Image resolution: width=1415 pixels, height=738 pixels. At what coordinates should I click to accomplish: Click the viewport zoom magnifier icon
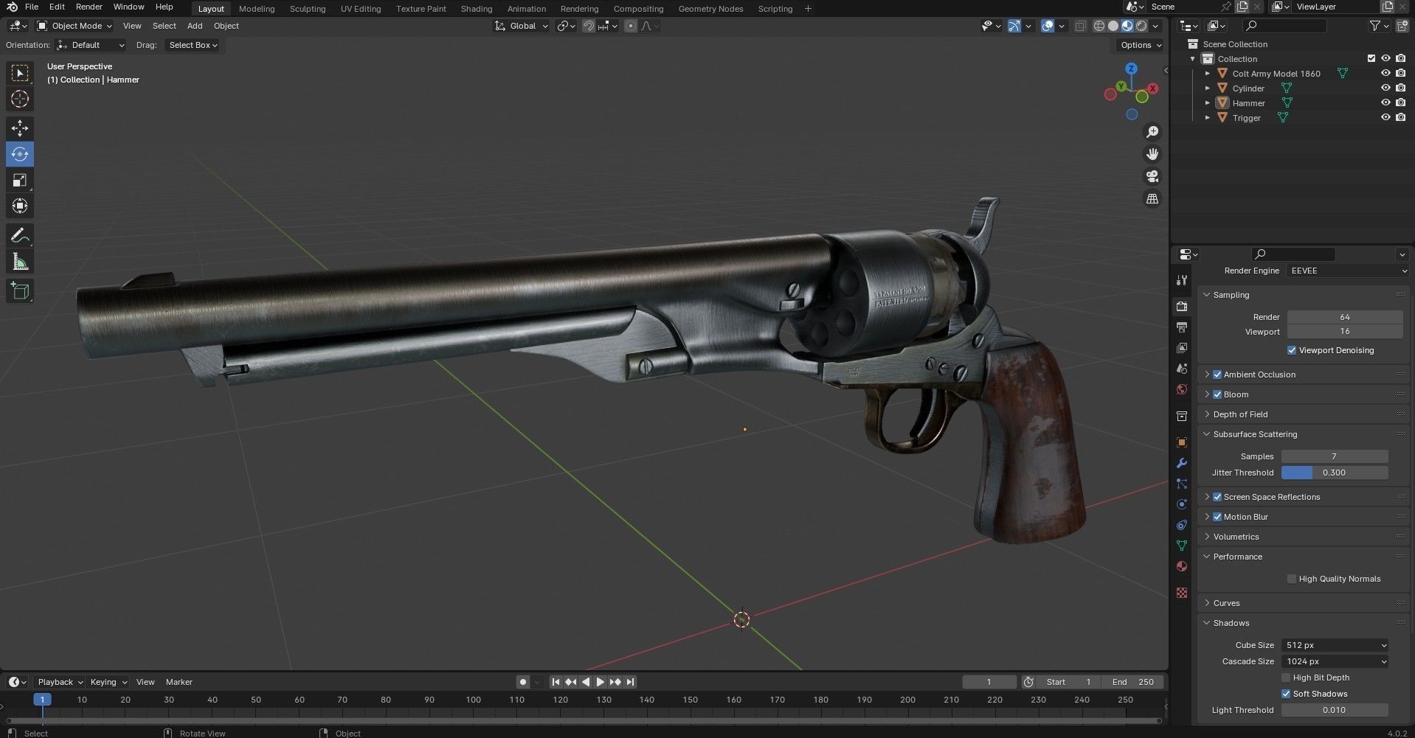coord(1152,132)
